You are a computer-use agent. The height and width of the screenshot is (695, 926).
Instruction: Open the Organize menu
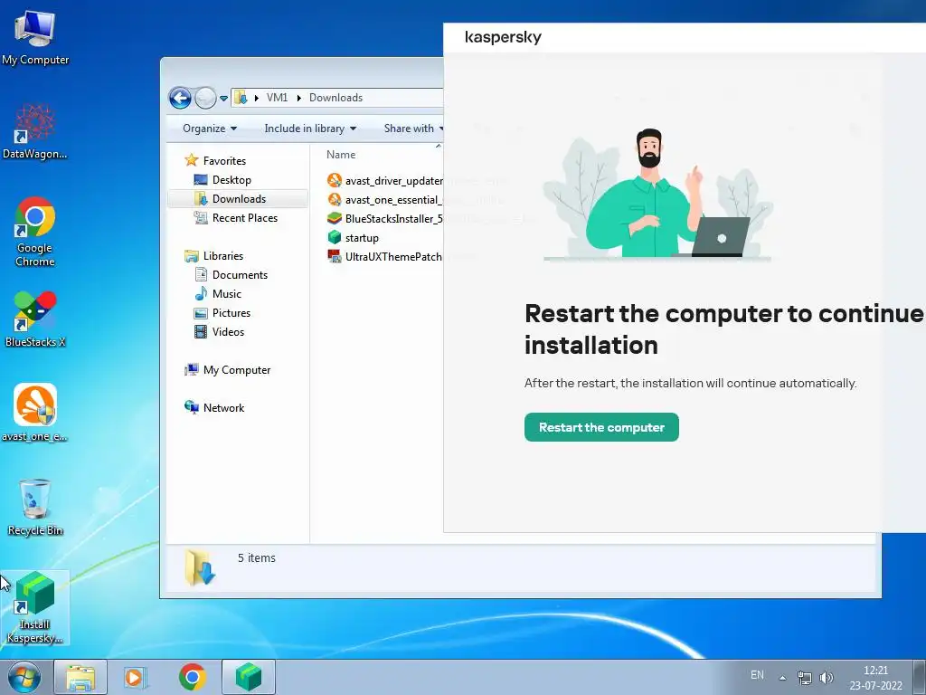click(x=210, y=129)
